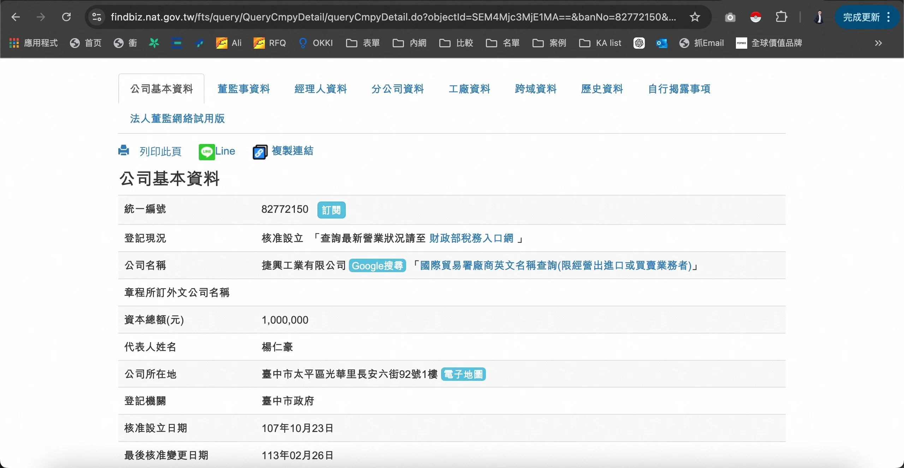Switch to the 歷史資料 tab
Screen dimensions: 904x468
(602, 89)
